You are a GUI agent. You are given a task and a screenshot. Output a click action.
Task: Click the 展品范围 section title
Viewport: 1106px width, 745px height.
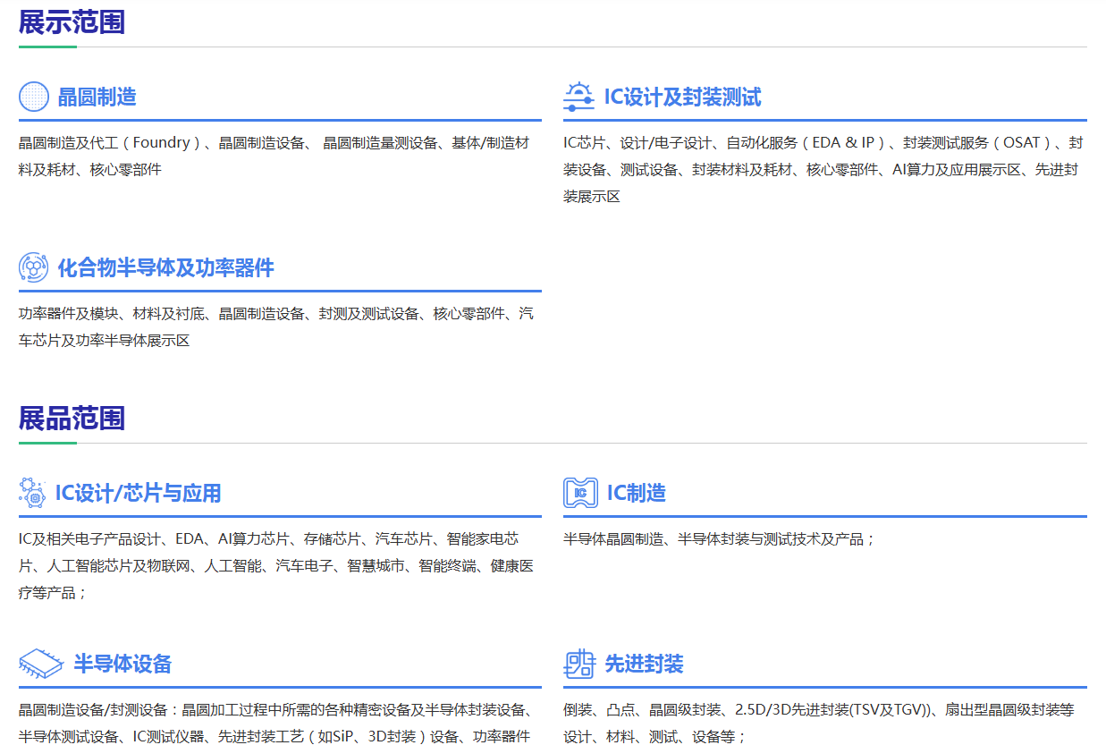click(x=72, y=419)
